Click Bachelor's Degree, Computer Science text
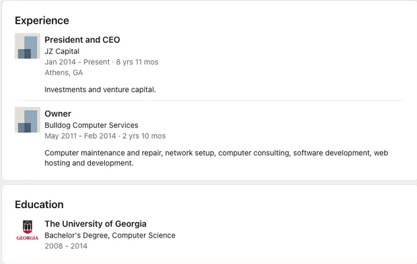417x264 pixels. (x=110, y=235)
